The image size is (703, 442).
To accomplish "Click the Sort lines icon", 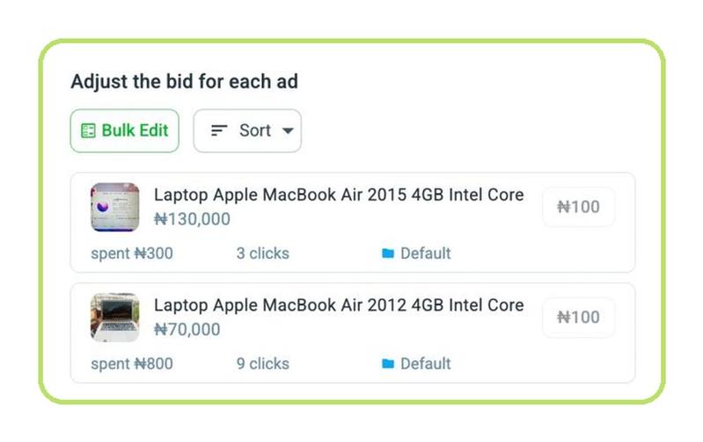I will pyautogui.click(x=219, y=130).
